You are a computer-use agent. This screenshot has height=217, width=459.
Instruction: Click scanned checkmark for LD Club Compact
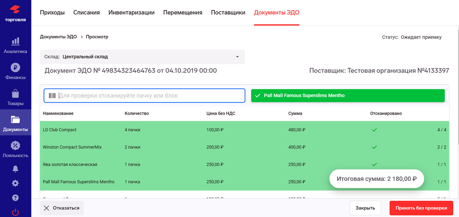click(374, 130)
